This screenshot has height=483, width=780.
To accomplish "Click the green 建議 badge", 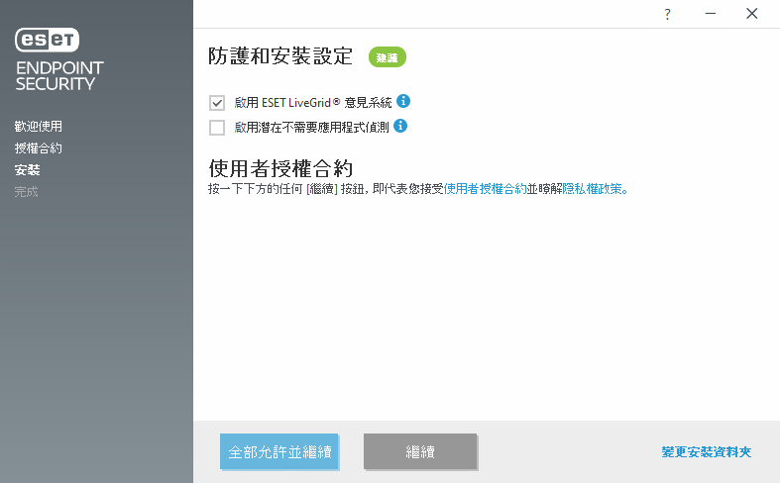I will [387, 57].
